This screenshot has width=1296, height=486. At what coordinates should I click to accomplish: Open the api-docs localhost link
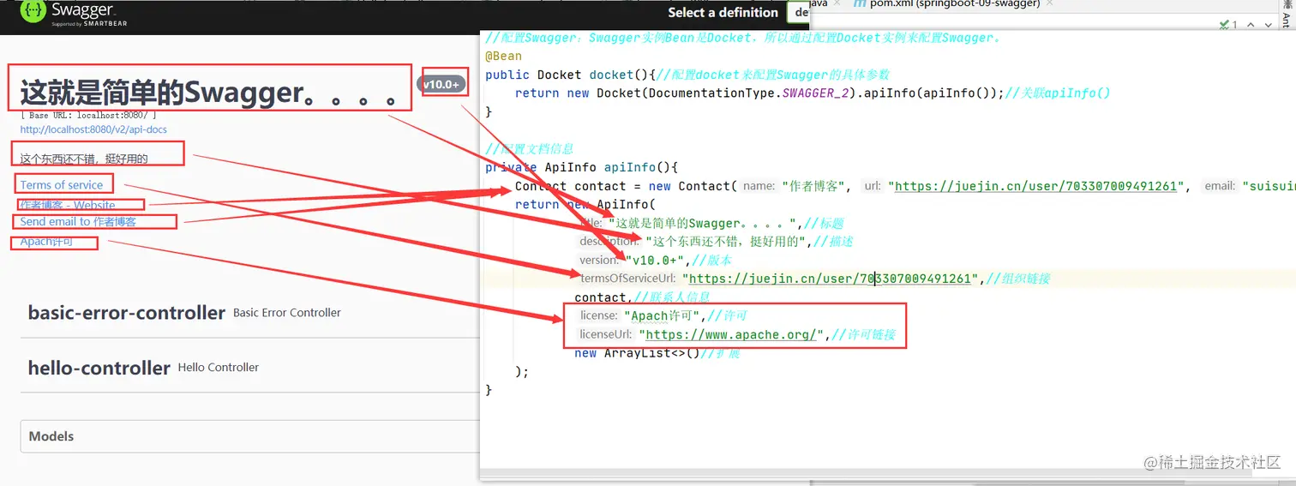click(93, 129)
